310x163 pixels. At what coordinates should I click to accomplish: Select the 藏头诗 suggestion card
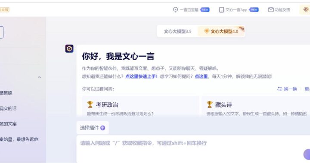pyautogui.click(x=256, y=106)
